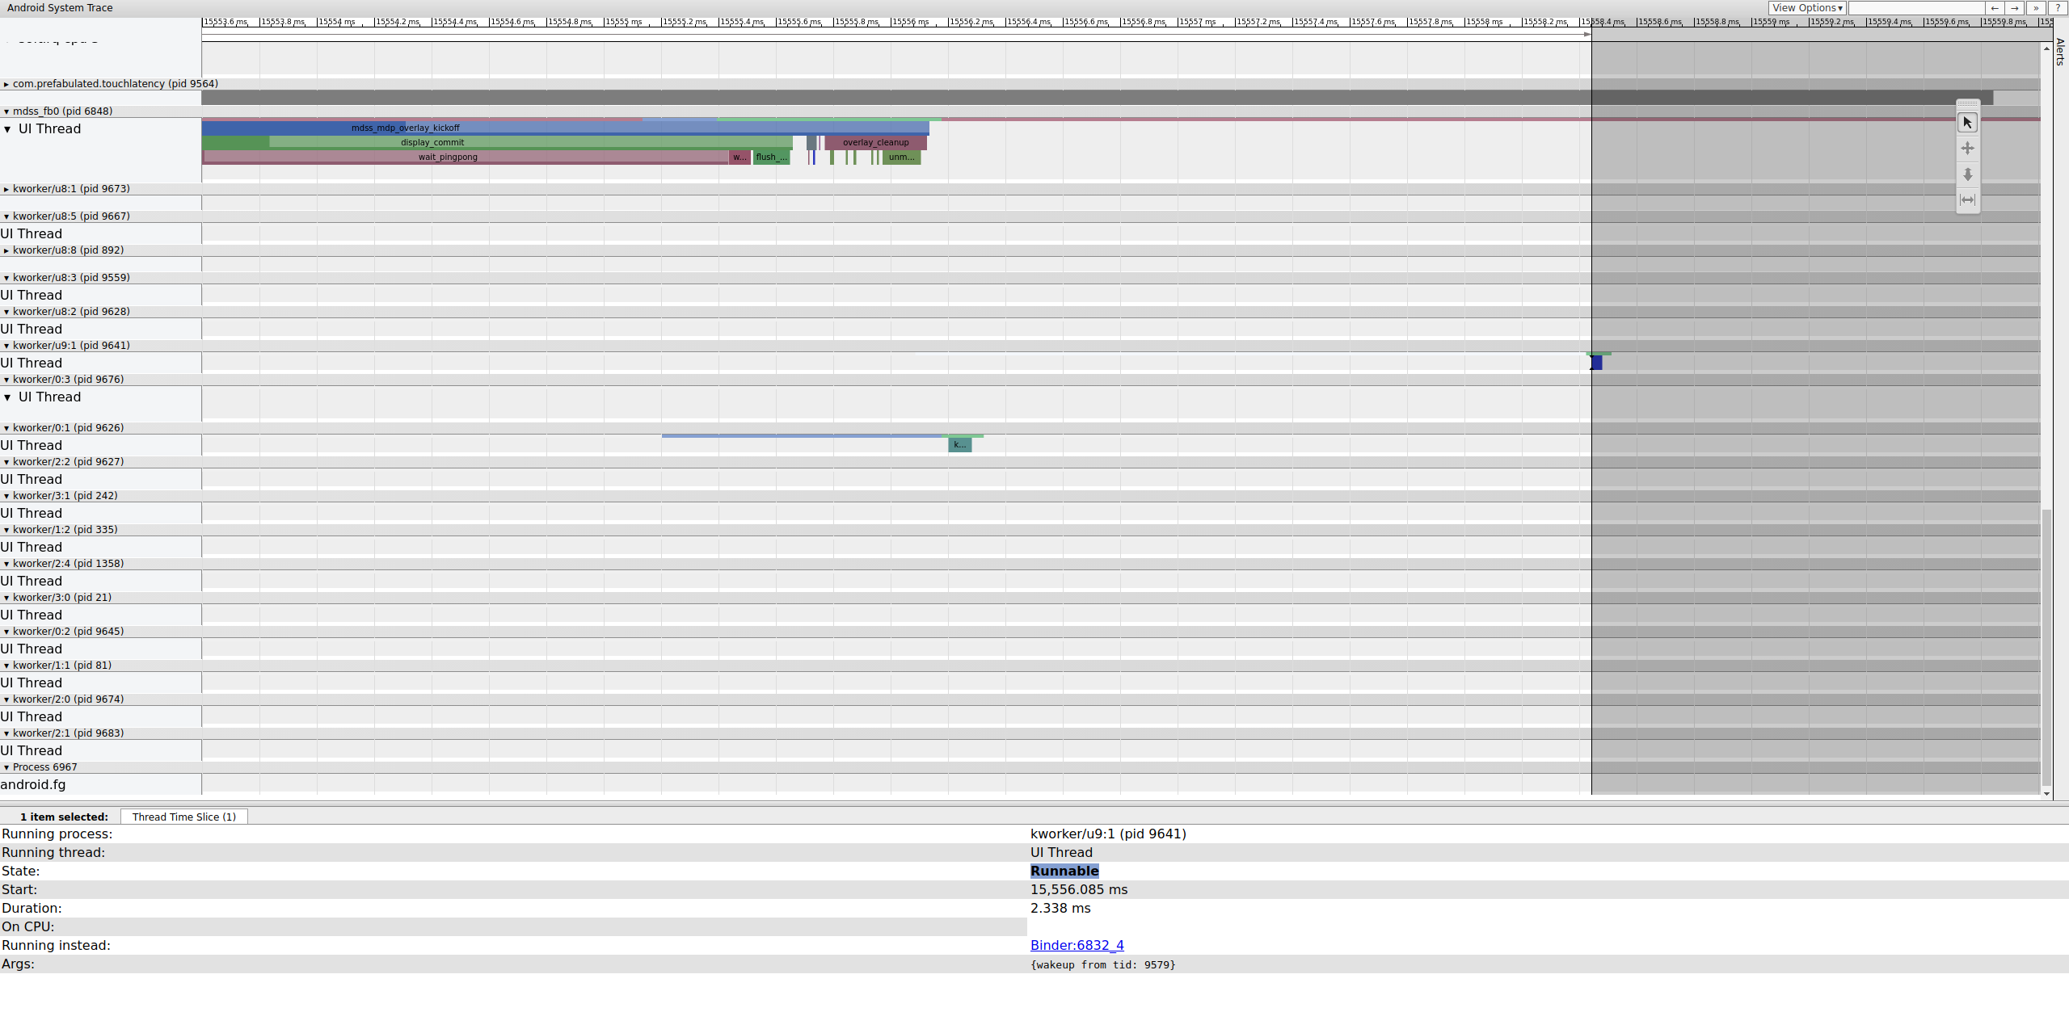The image size is (2069, 1029).
Task: Open the Alerts side panel tab
Action: tap(2059, 52)
